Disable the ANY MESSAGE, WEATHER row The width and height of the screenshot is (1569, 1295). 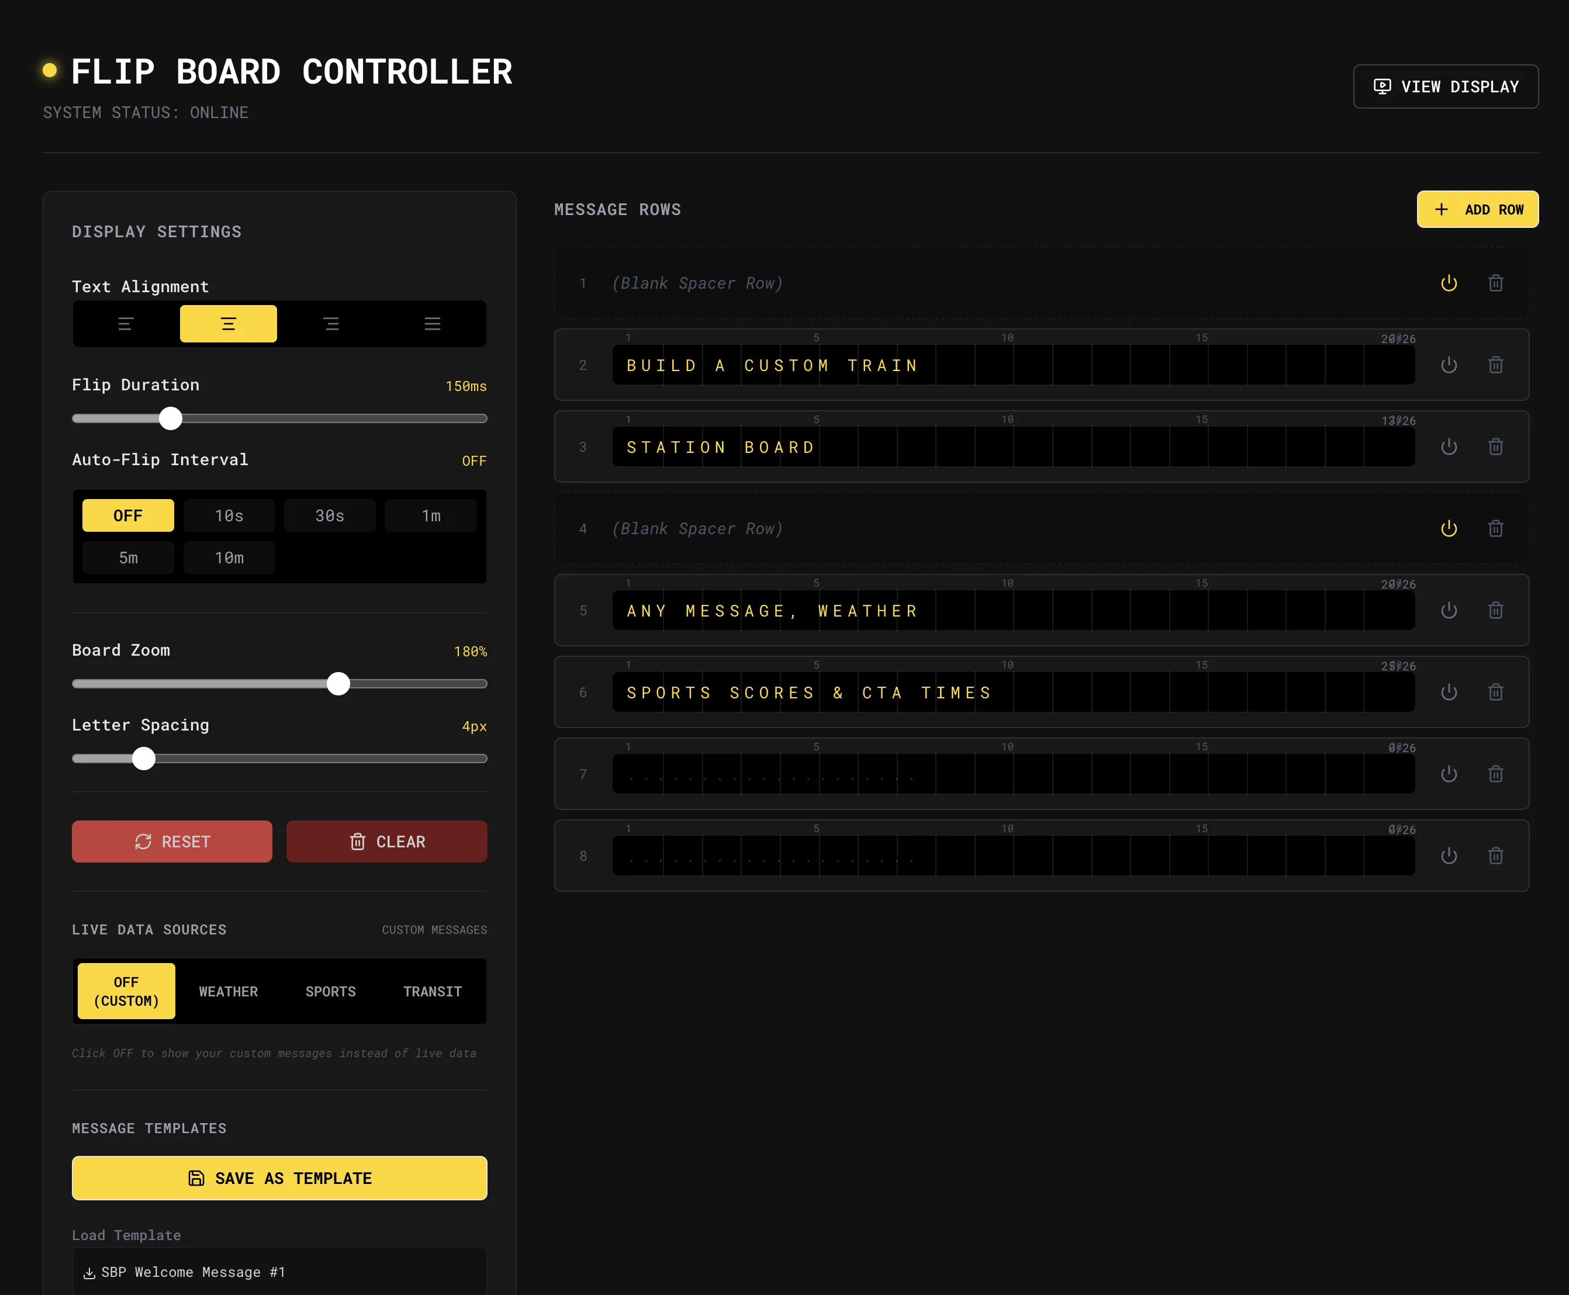pos(1450,610)
